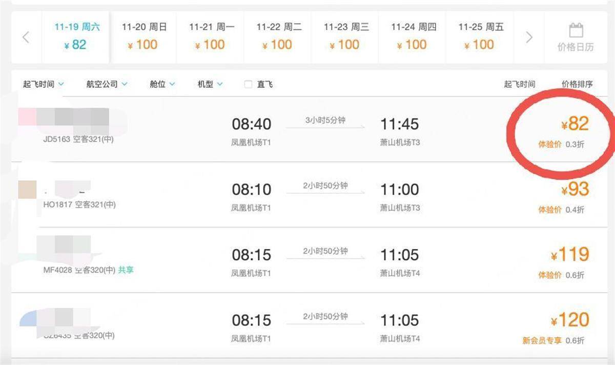Select the 11-25 周五 date tab

tap(480, 37)
